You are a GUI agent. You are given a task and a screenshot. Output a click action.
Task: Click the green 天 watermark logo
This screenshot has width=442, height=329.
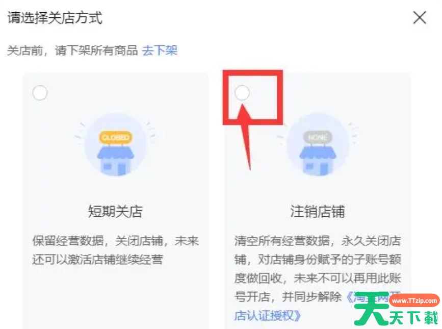pyautogui.click(x=372, y=309)
